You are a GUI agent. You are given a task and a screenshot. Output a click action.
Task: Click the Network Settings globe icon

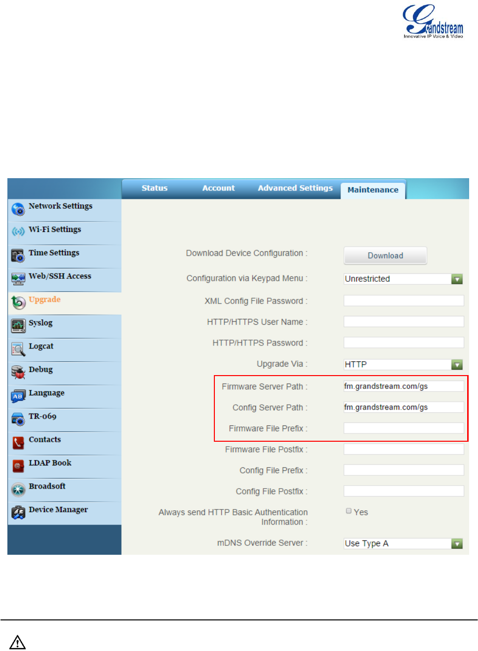click(x=18, y=209)
